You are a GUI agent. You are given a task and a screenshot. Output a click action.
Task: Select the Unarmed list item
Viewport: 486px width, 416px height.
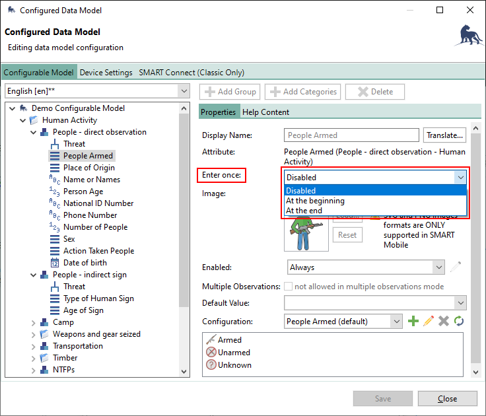234,353
